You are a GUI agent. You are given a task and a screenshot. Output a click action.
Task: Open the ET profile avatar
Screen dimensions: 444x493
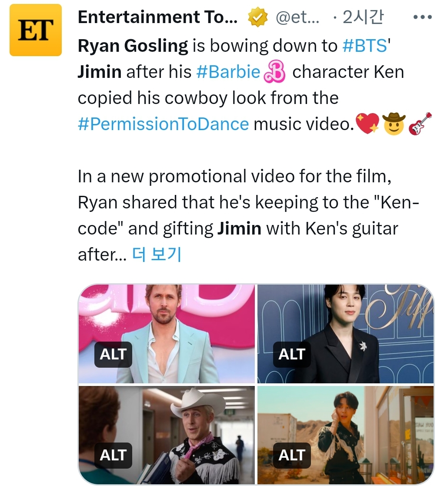point(36,30)
